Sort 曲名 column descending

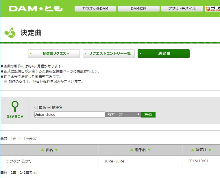(x=56, y=150)
